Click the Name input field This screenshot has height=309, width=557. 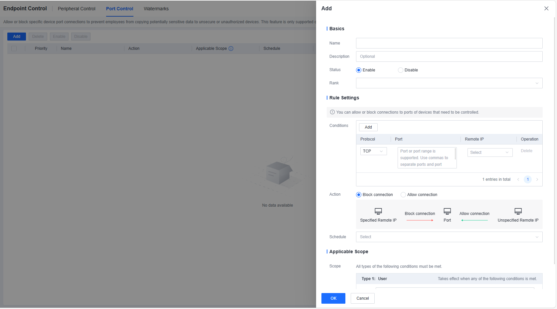tap(449, 43)
